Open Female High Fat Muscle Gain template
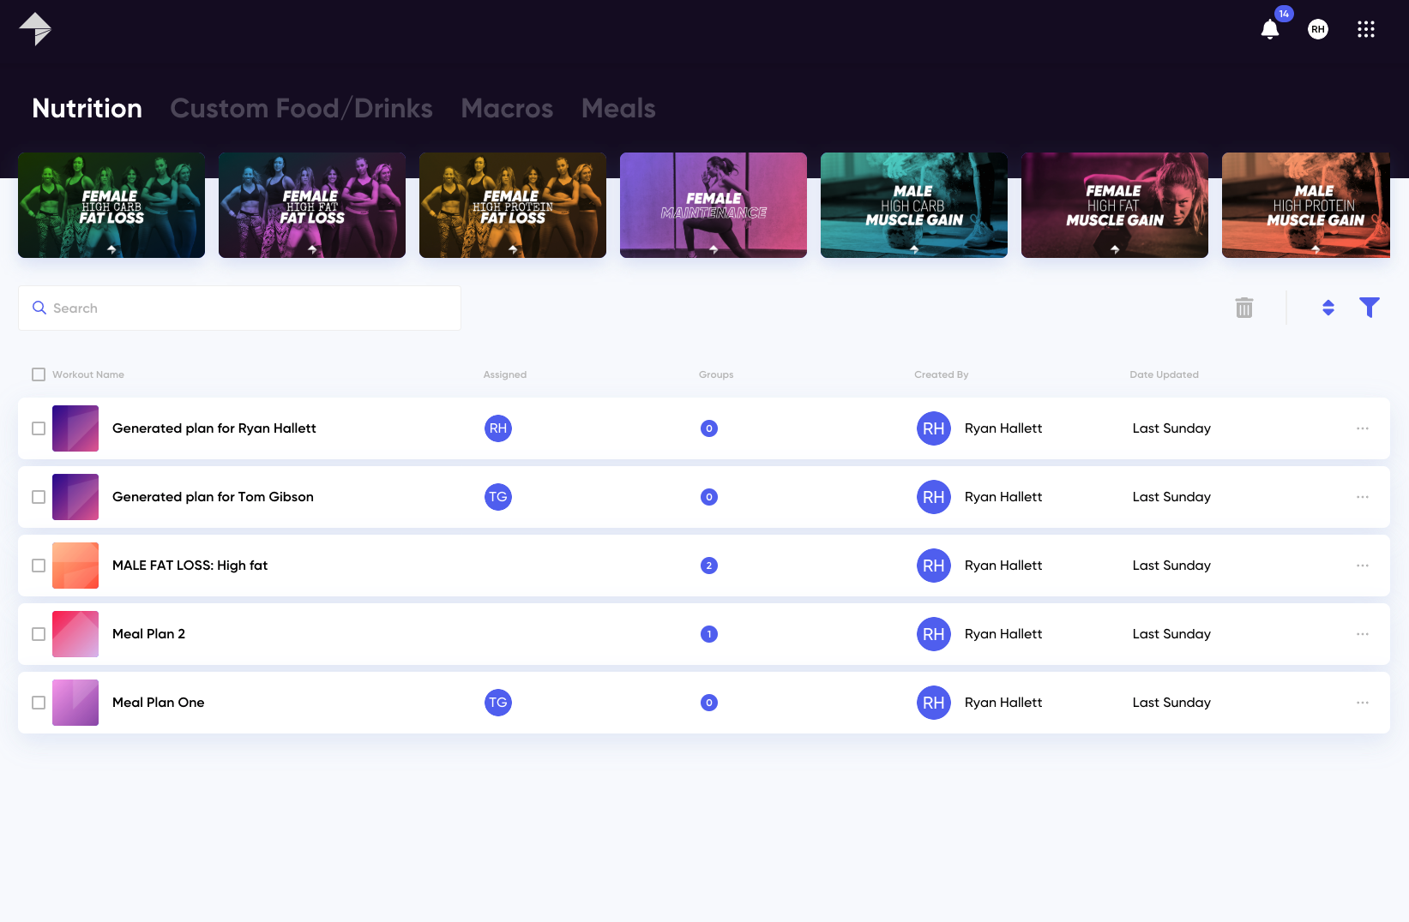The image size is (1409, 922). [x=1115, y=205]
